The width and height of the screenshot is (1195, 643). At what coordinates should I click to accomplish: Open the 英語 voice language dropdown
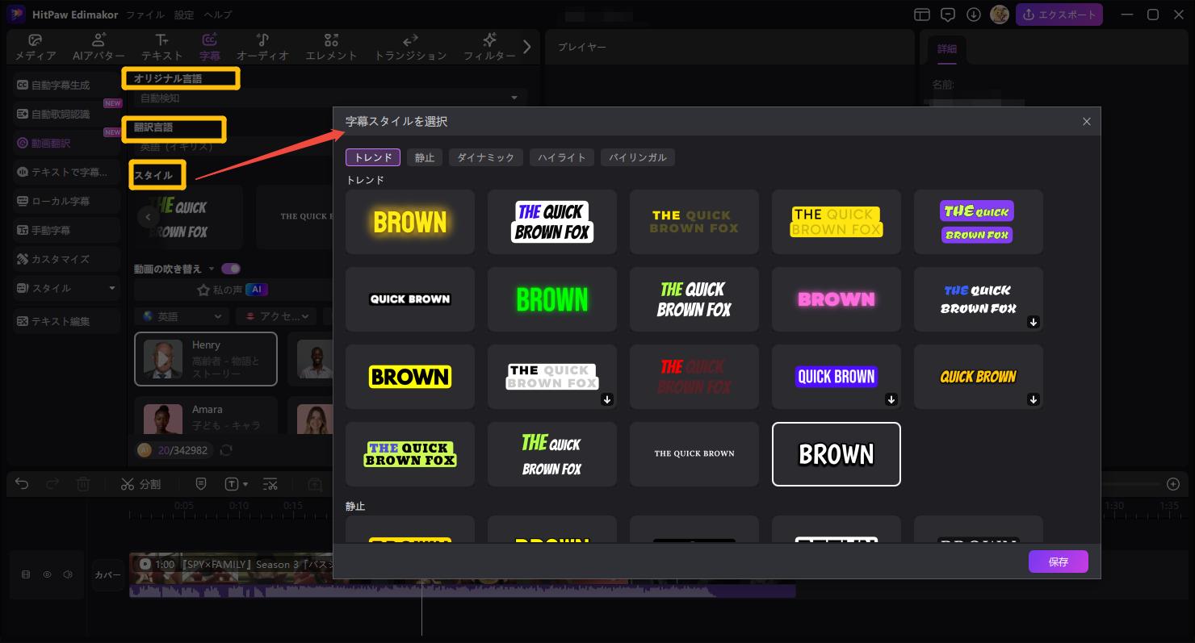tap(182, 317)
